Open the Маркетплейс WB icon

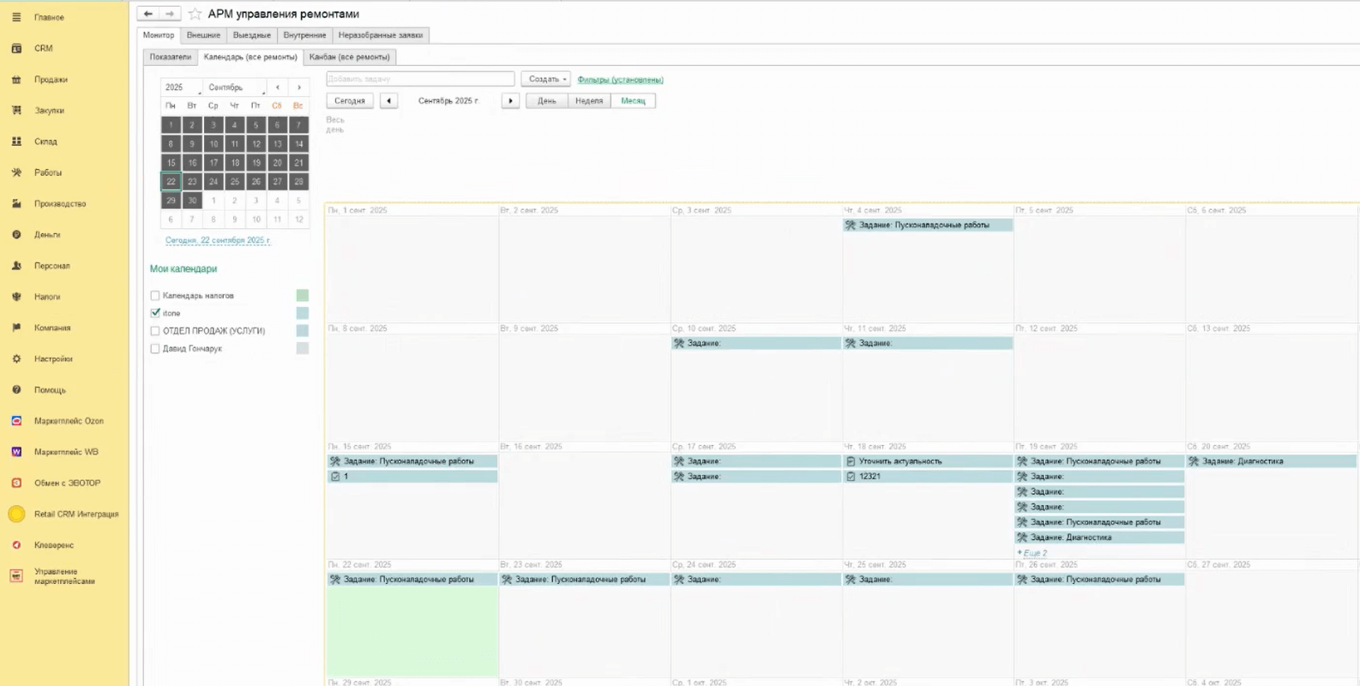pyautogui.click(x=16, y=452)
